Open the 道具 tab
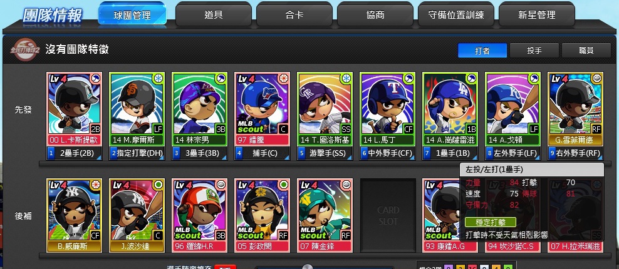619x269 pixels. coord(214,15)
